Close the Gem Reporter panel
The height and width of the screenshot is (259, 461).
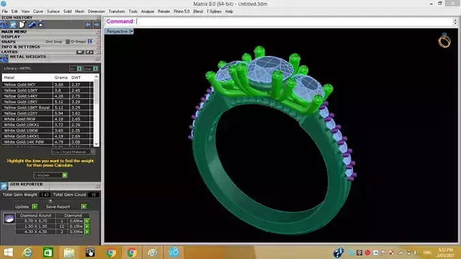[x=98, y=186]
